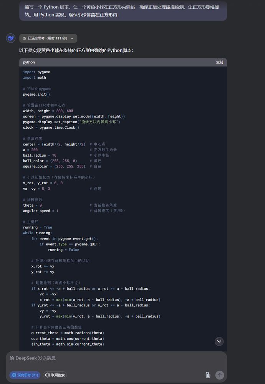Click the 复制 button on code block
The height and width of the screenshot is (384, 265).
pyautogui.click(x=219, y=62)
